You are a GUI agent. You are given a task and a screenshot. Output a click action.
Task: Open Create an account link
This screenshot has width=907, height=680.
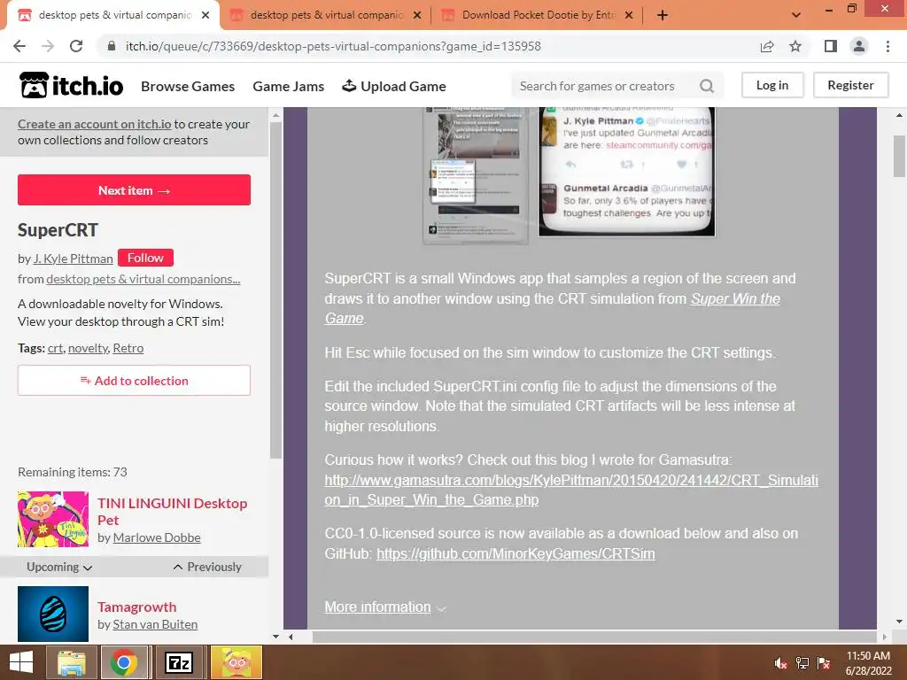pyautogui.click(x=94, y=124)
